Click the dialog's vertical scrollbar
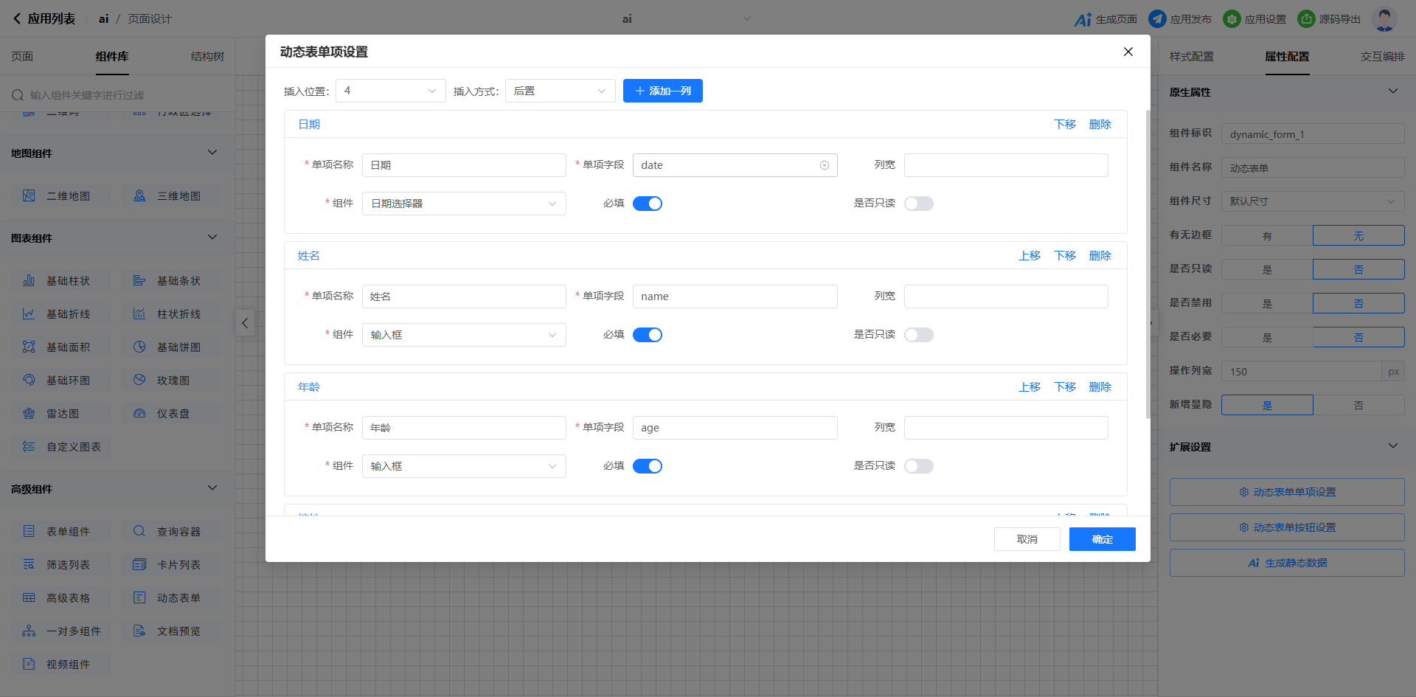1416x697 pixels. [x=1148, y=266]
